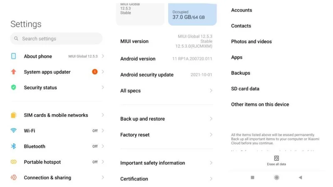Tap Wi-Fi Off status text

point(95,131)
